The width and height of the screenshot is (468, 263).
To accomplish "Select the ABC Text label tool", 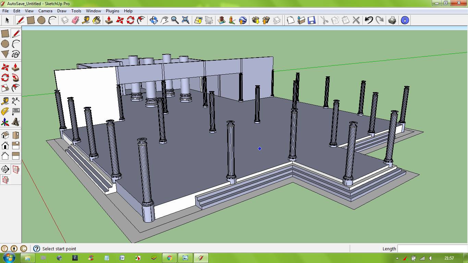I will pos(16,111).
